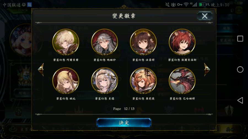This screenshot has height=139, width=248.
Task: Pick the brown-haired girl emblem in the top row
Action: (143, 42)
